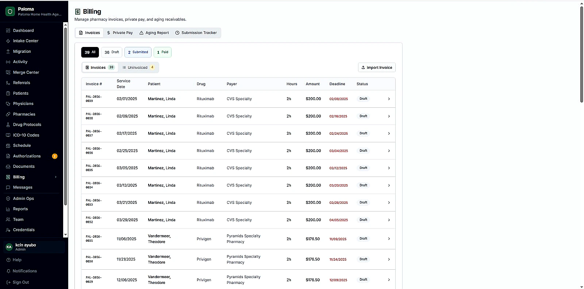
Task: Open Dashboard from sidebar icon
Action: [8, 31]
